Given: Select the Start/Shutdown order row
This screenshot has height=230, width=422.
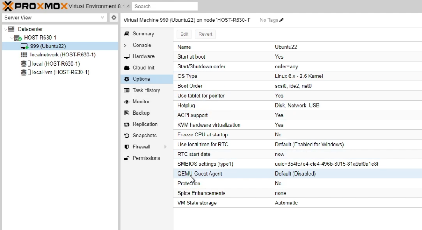Looking at the screenshot, I should (x=298, y=66).
